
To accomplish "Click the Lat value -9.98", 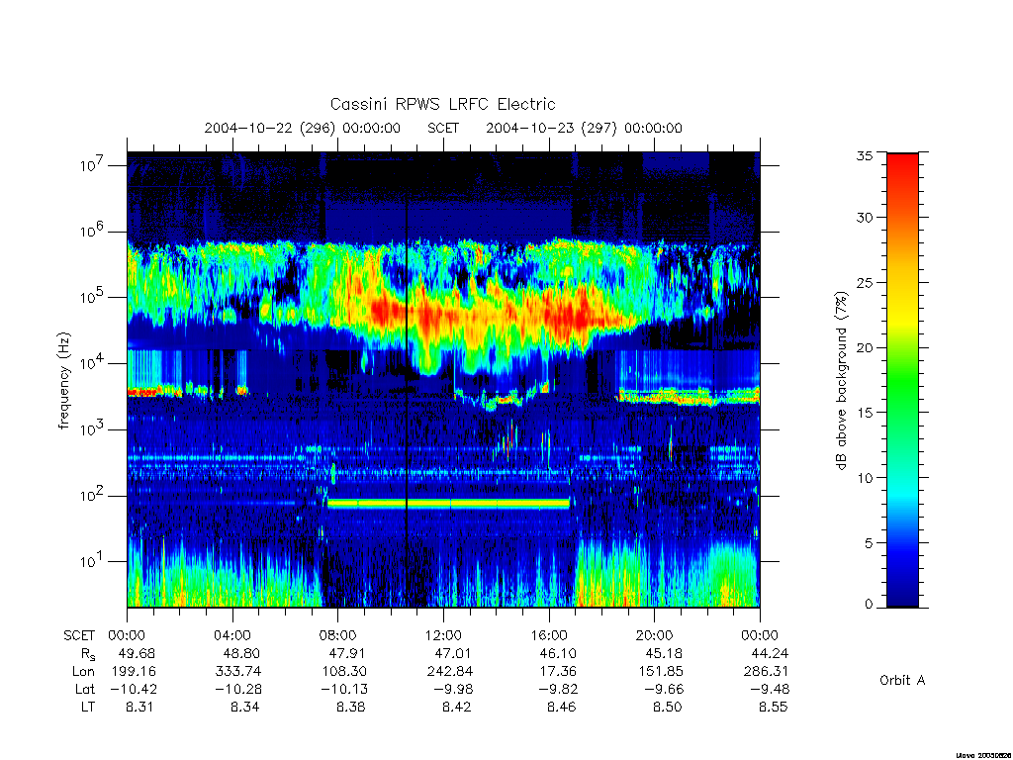I will pyautogui.click(x=452, y=689).
